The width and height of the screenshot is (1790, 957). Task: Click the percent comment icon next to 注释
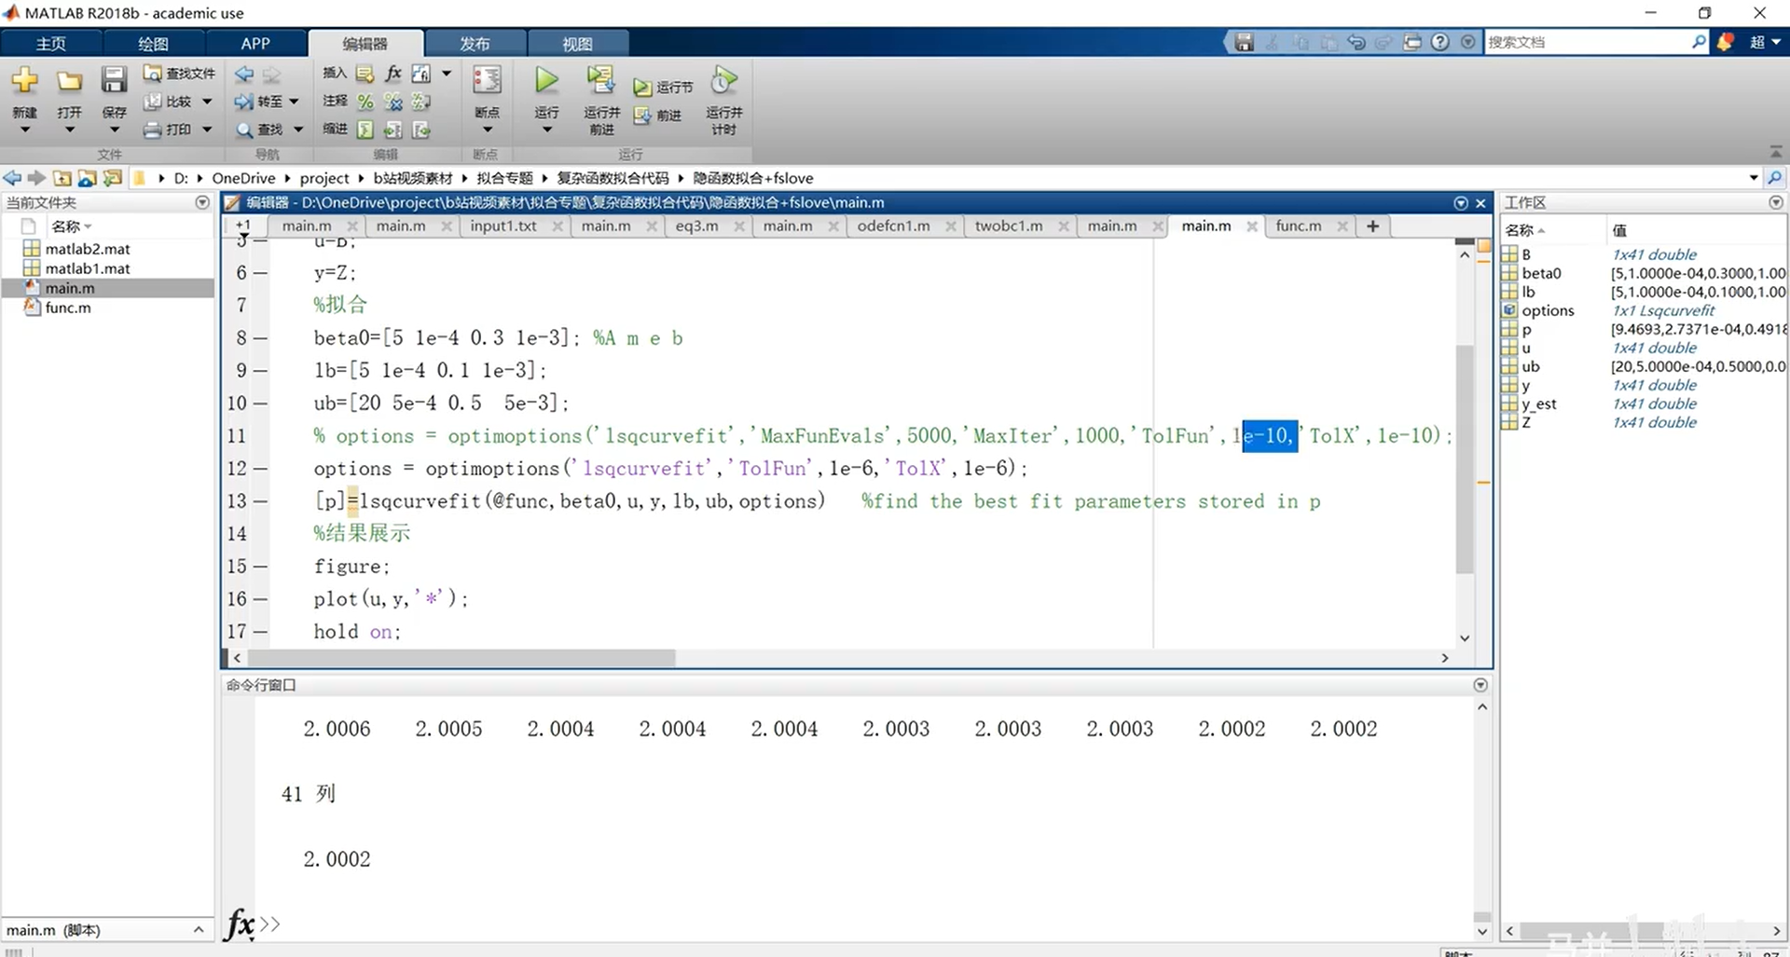click(365, 102)
